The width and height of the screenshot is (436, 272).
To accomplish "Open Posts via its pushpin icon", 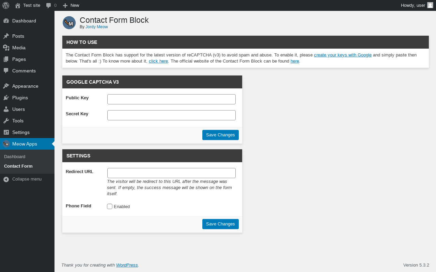I will 6,36.
